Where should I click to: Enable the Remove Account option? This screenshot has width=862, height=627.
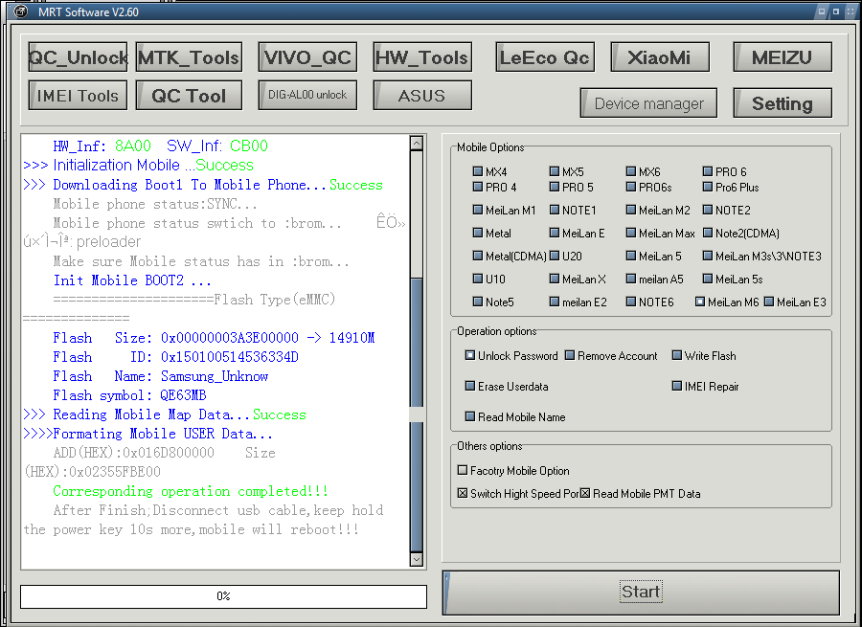[570, 355]
